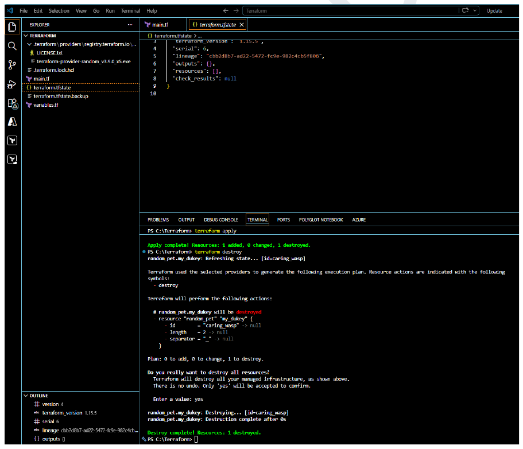The height and width of the screenshot is (449, 523).
Task: Open .terraform.lock.hcl file
Action: click(80, 70)
